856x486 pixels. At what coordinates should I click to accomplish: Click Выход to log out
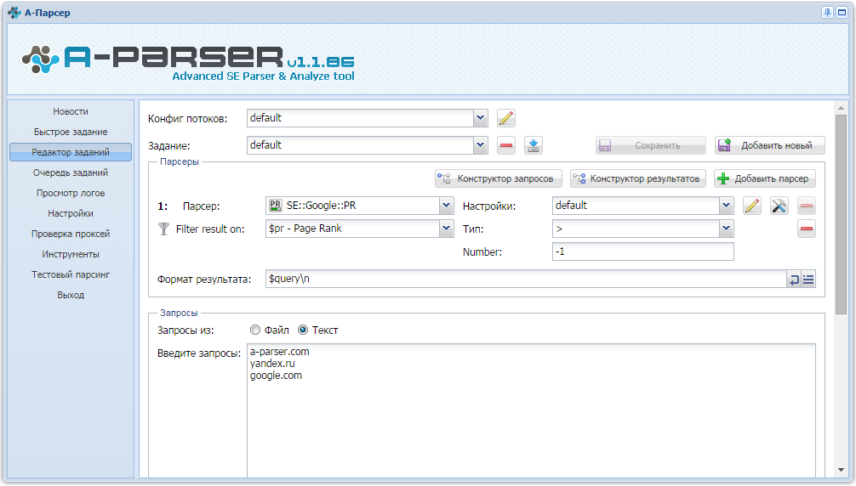click(71, 295)
